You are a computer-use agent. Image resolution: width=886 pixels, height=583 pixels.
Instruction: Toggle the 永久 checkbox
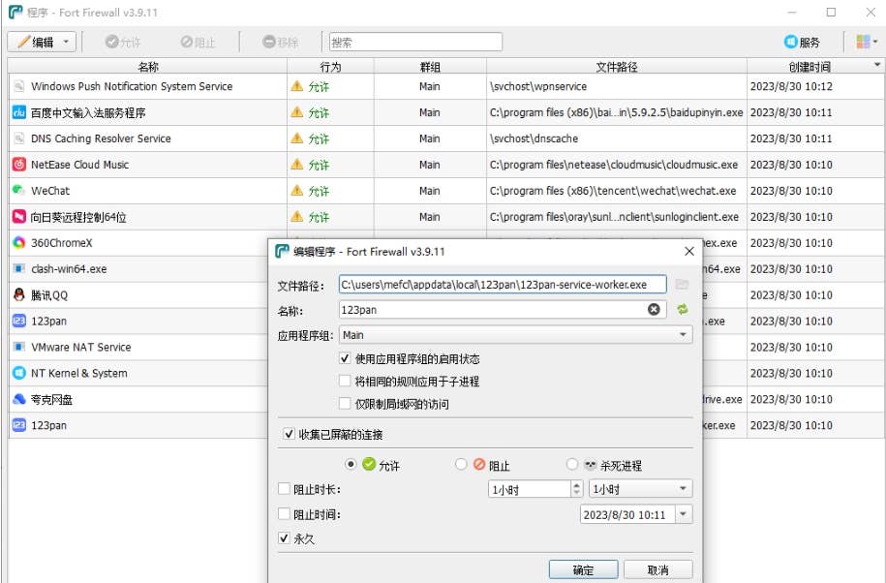(284, 538)
